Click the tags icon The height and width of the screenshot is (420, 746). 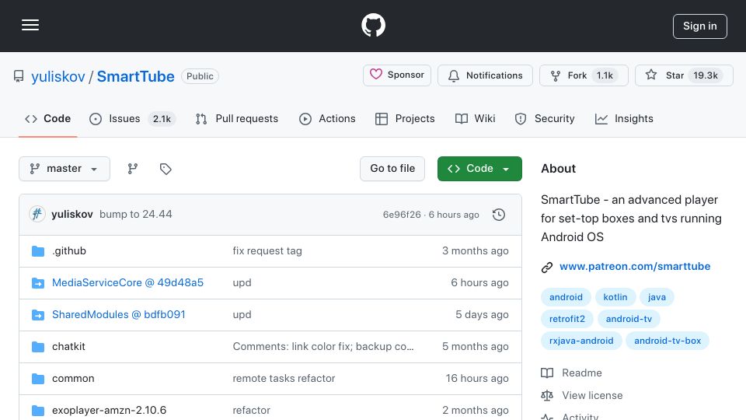coord(166,169)
